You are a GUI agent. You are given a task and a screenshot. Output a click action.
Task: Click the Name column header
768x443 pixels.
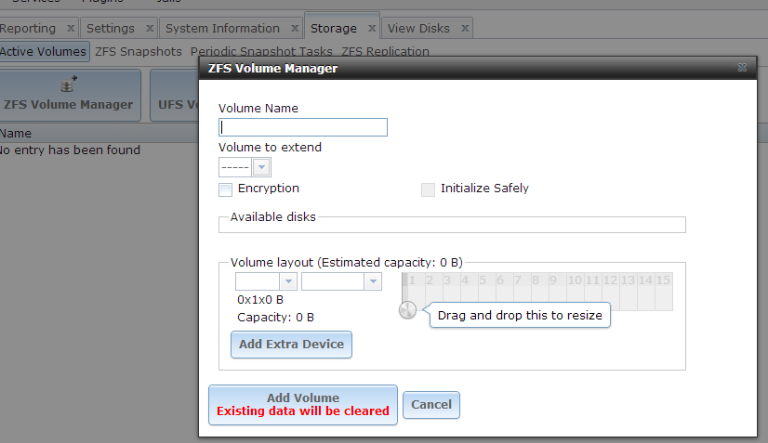tap(15, 133)
